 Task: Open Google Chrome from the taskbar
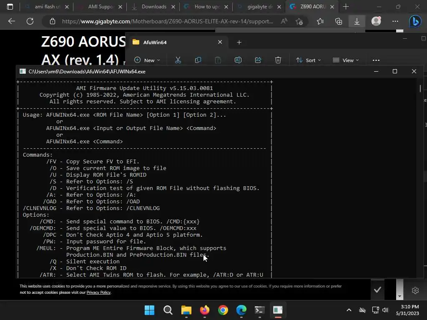[x=223, y=310]
